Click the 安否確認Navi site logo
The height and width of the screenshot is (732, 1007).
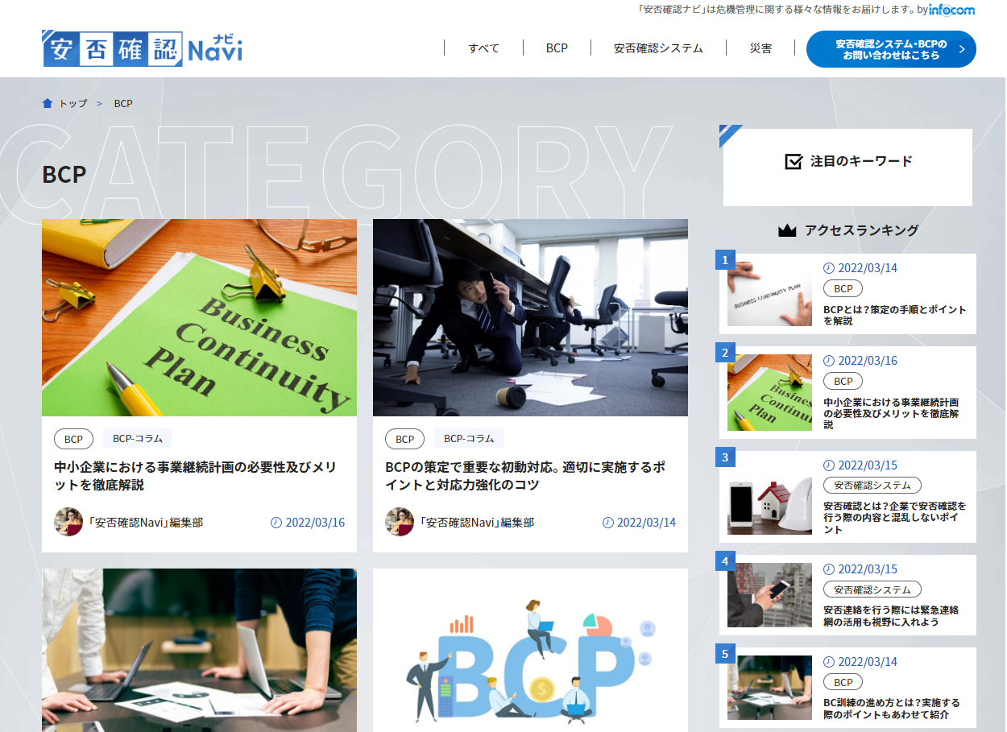click(x=142, y=48)
